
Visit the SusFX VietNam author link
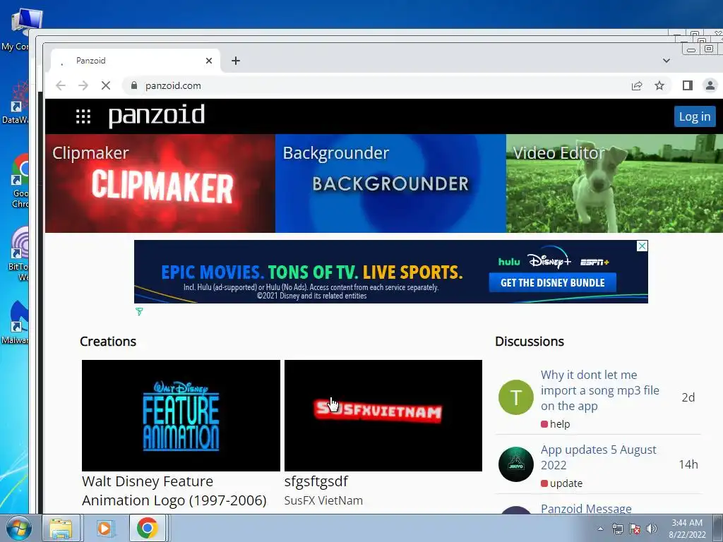pos(323,500)
